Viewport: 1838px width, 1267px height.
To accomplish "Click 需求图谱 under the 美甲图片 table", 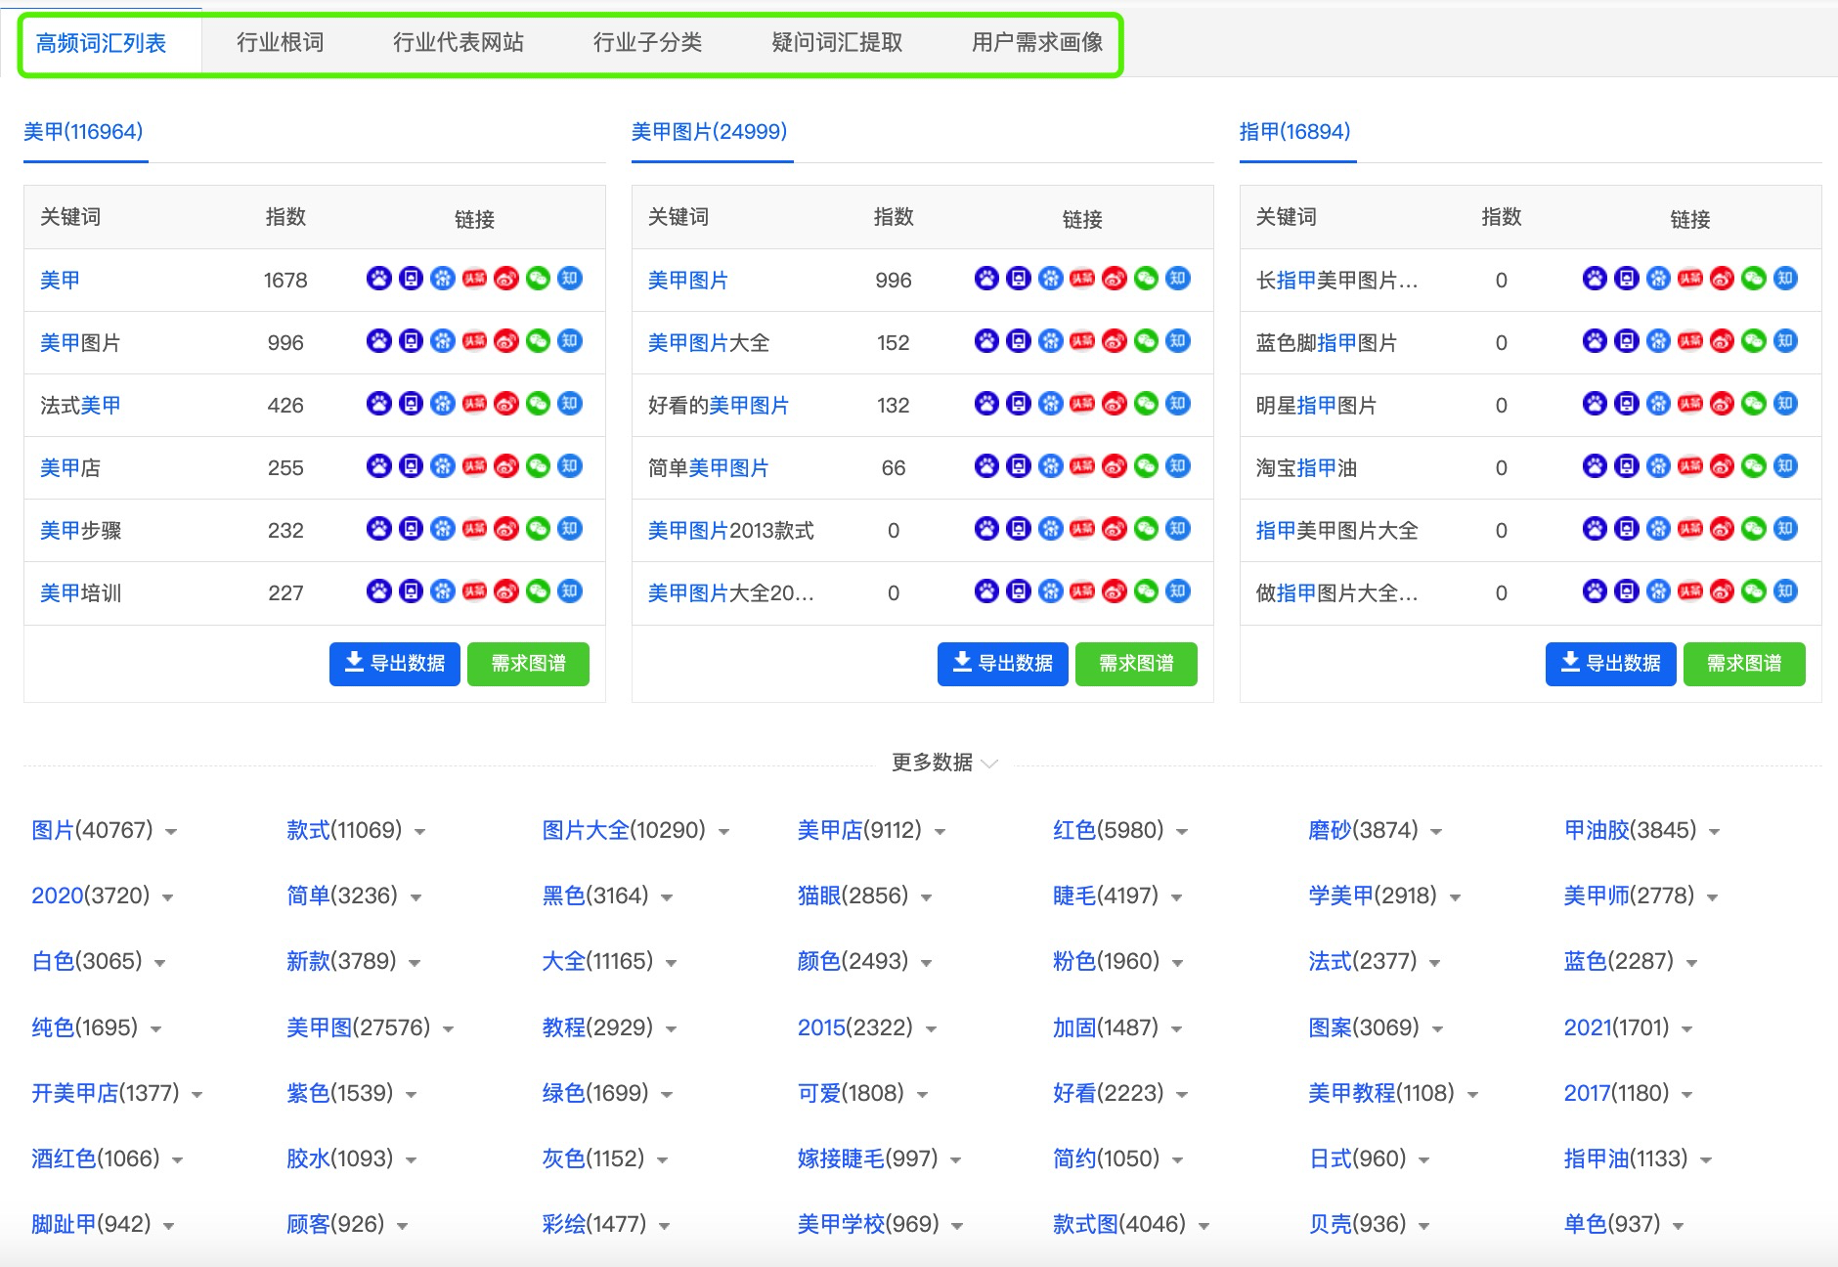I will click(1136, 664).
